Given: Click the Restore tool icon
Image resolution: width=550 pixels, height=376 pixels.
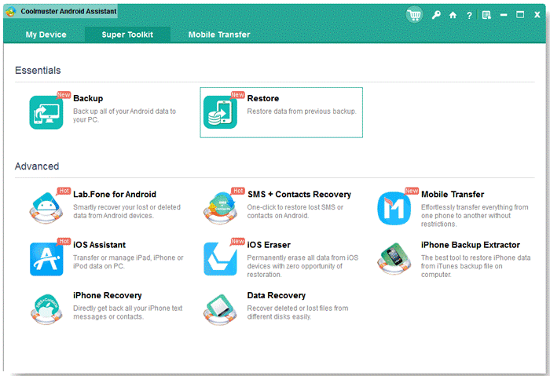Looking at the screenshot, I should coord(220,112).
